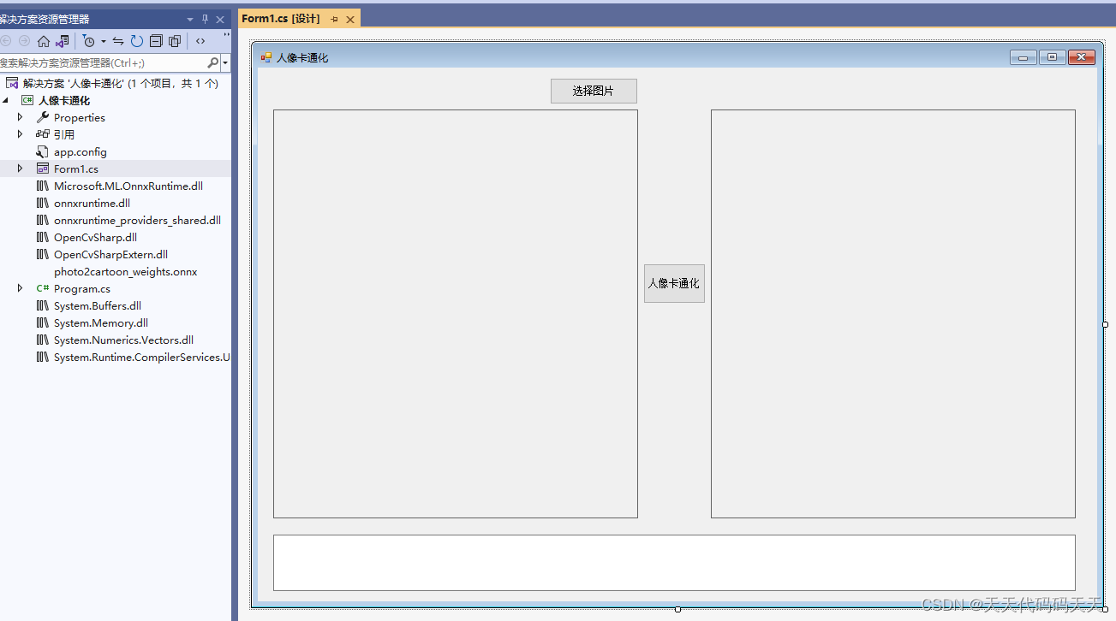Open Solution Explorer window position dropdown arrow
1116x621 pixels.
190,19
